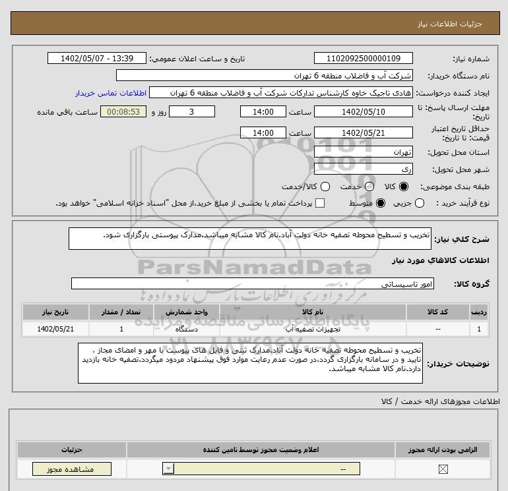Click the need date cell 1402/05/21 in table
508x491 pixels.
pyautogui.click(x=55, y=329)
